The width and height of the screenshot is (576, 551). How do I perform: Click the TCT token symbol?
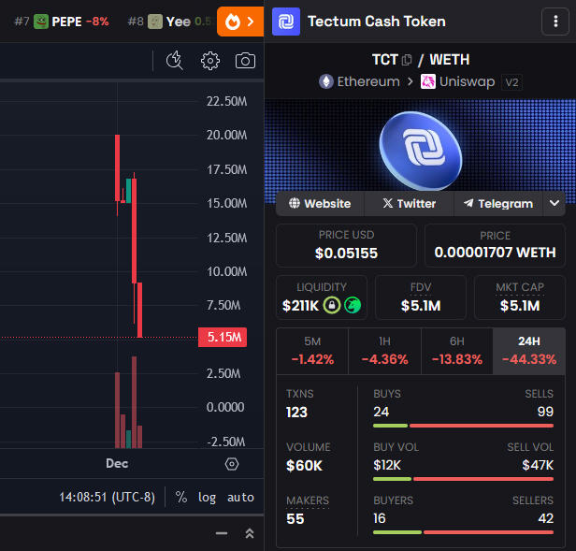point(385,60)
